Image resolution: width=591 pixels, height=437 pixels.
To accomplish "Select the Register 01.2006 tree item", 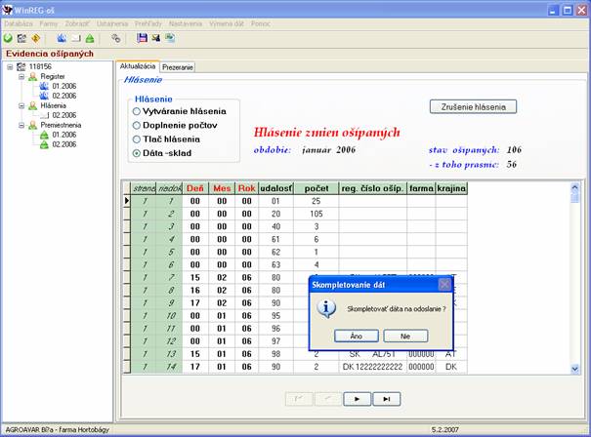I will click(64, 86).
